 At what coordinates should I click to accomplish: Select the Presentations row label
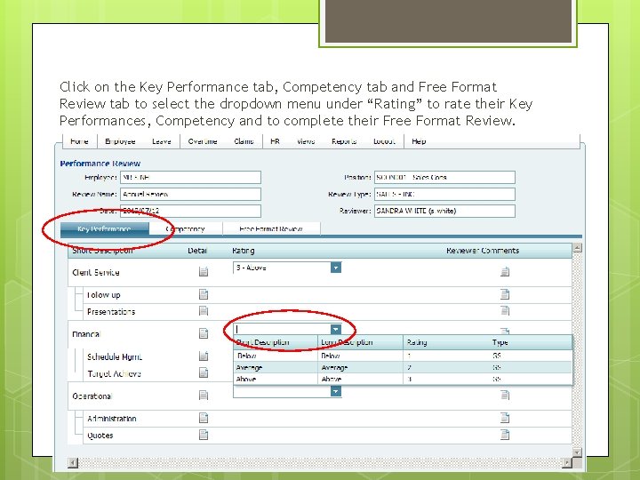pos(111,311)
